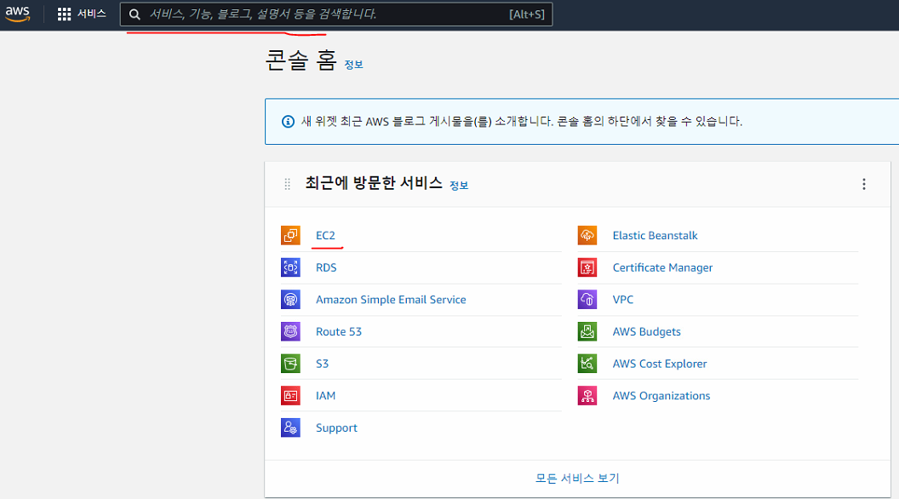This screenshot has width=899, height=499.
Task: Click the AWS logo in top bar
Action: 18,14
